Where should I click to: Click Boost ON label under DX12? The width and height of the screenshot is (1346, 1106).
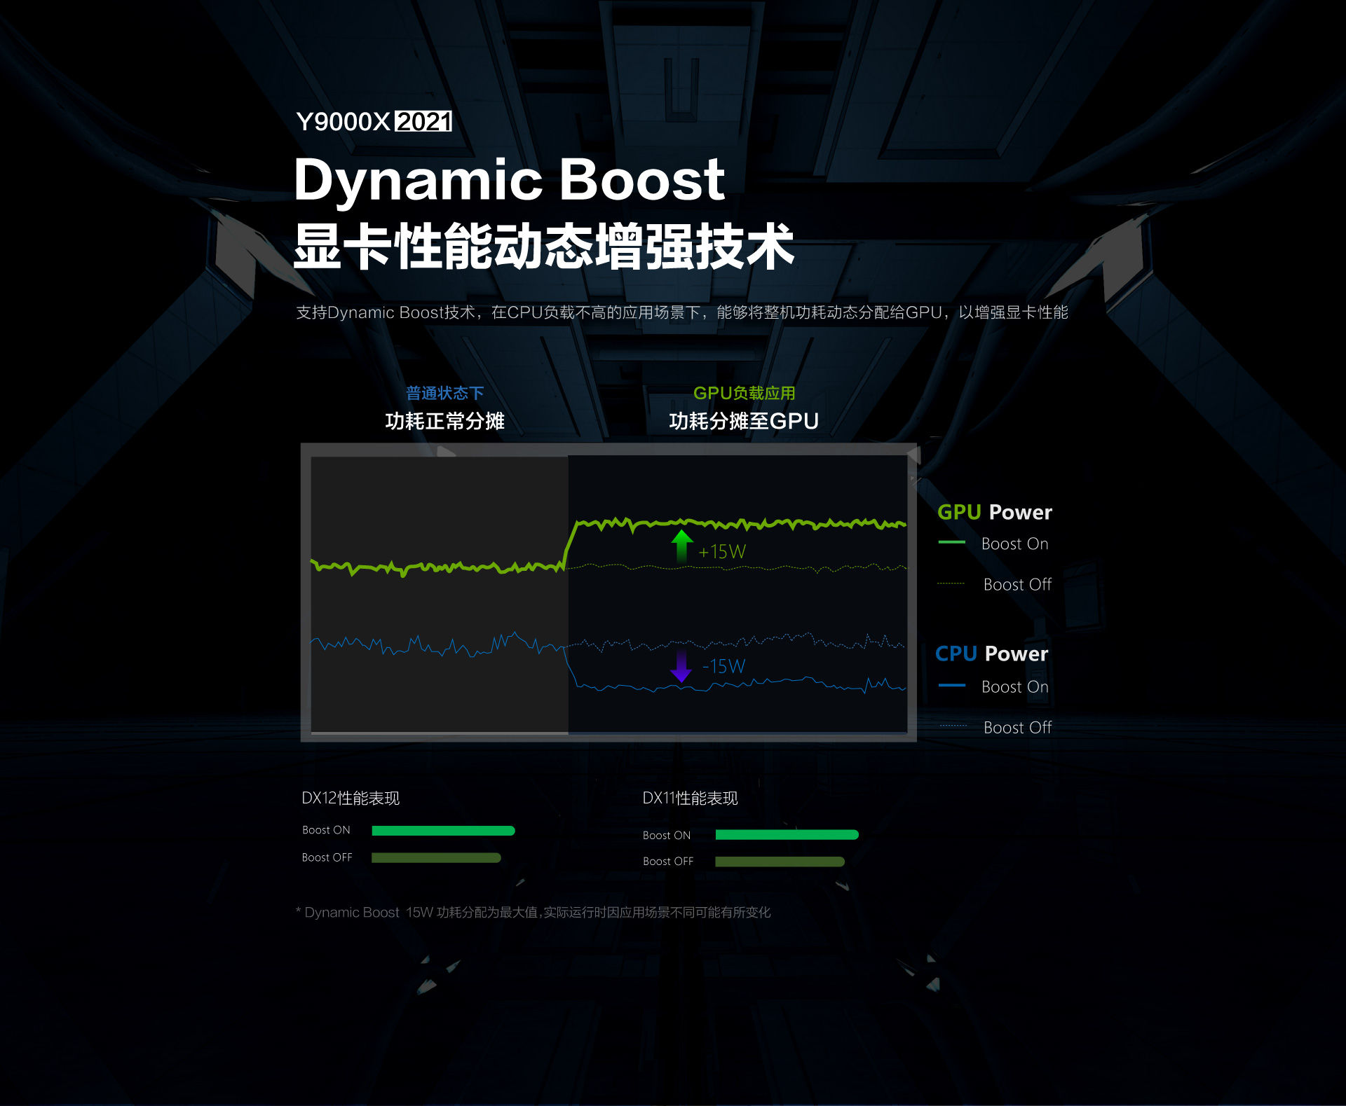coord(326,830)
